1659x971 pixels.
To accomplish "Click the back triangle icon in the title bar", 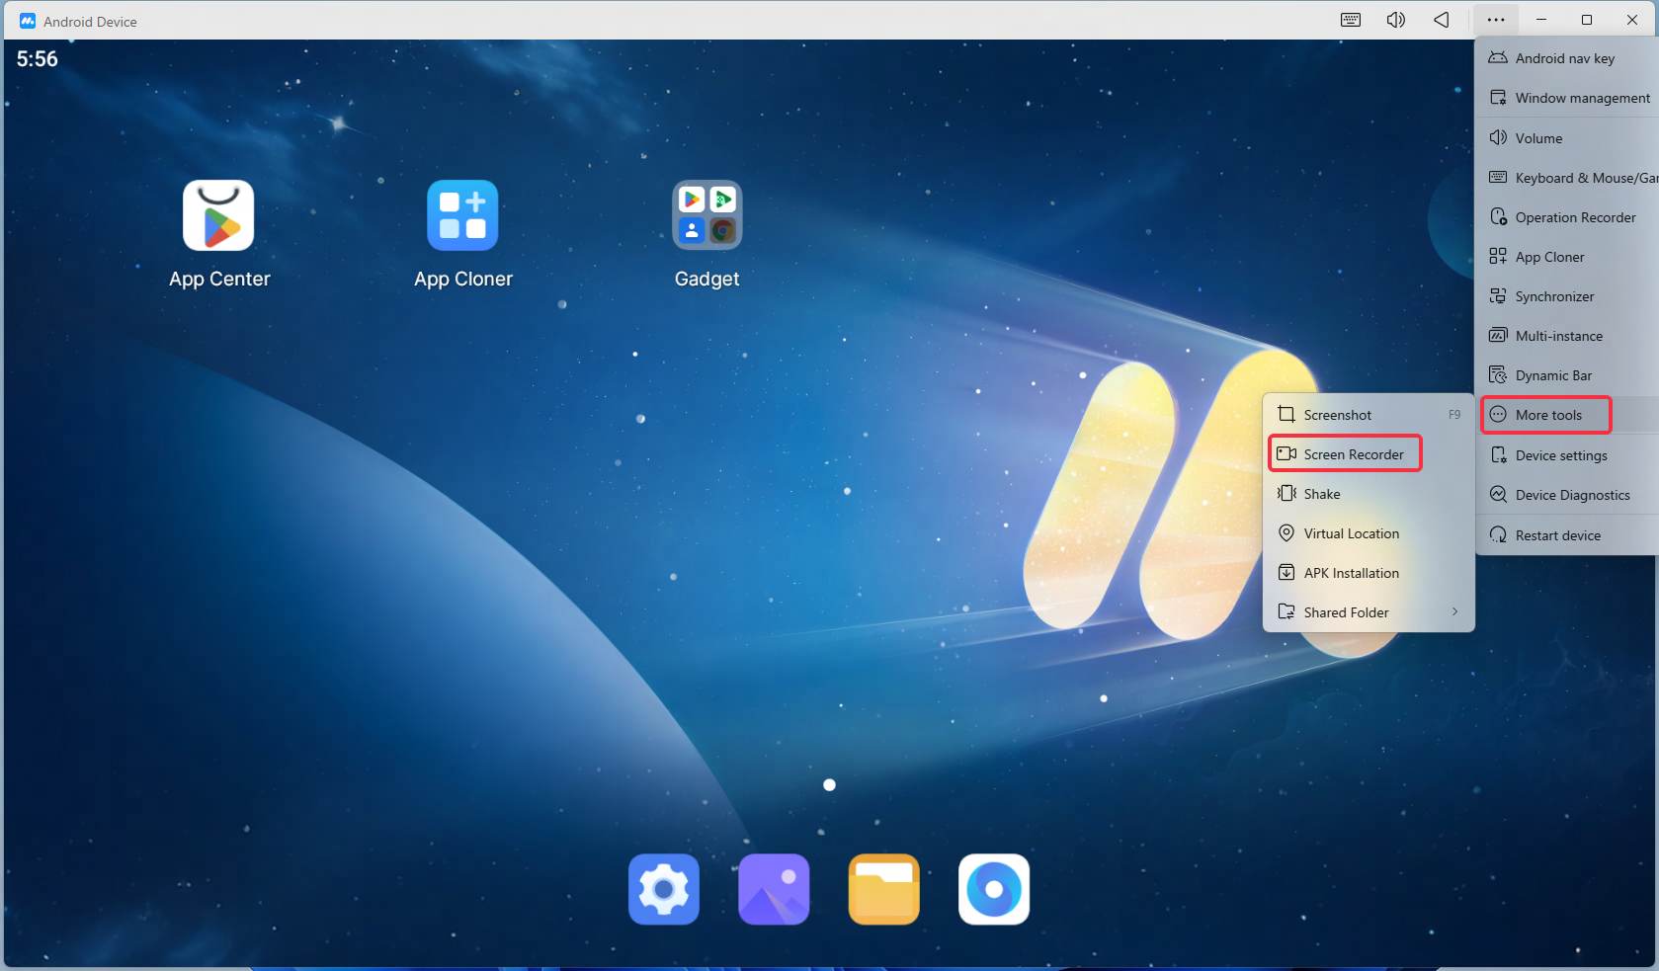I will [1442, 20].
